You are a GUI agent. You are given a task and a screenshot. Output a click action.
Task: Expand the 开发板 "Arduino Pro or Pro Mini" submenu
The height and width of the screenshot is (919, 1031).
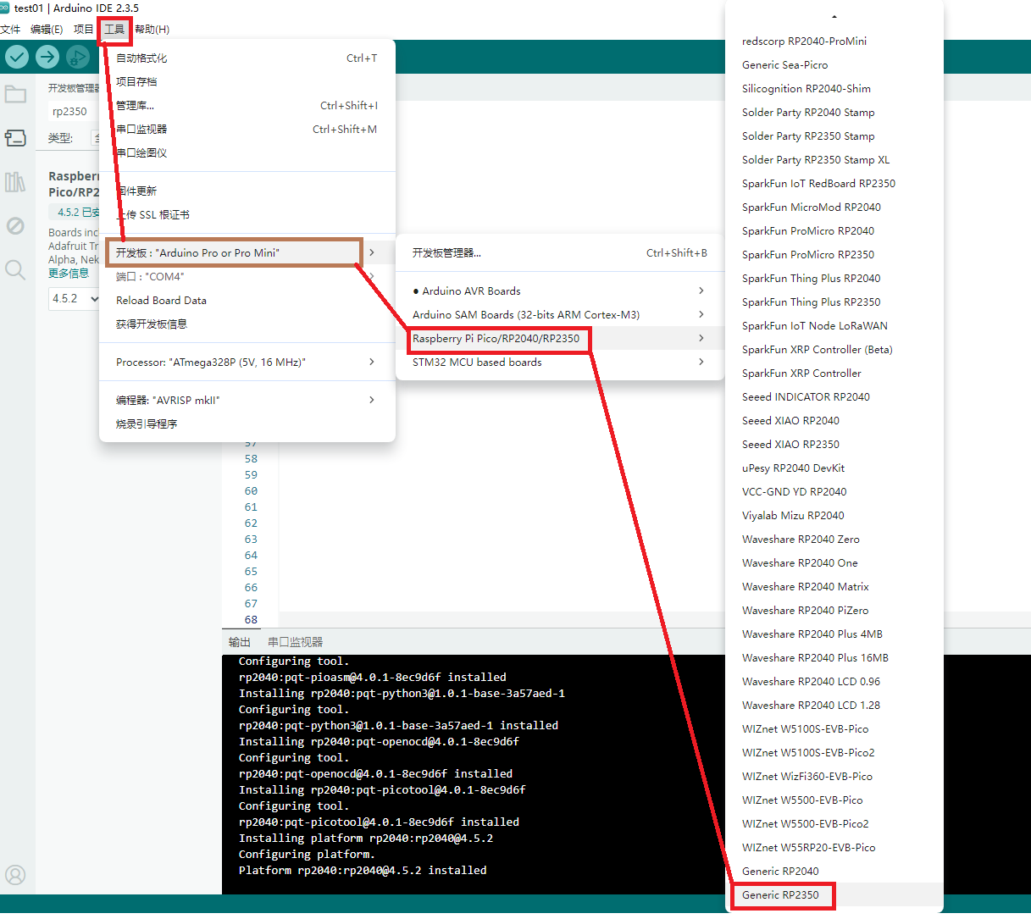(247, 252)
